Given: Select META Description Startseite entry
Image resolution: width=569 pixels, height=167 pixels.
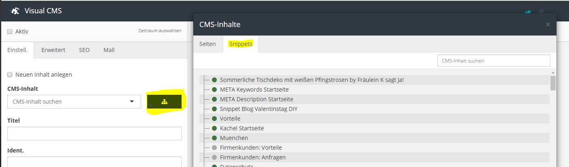Looking at the screenshot, I should [x=256, y=99].
